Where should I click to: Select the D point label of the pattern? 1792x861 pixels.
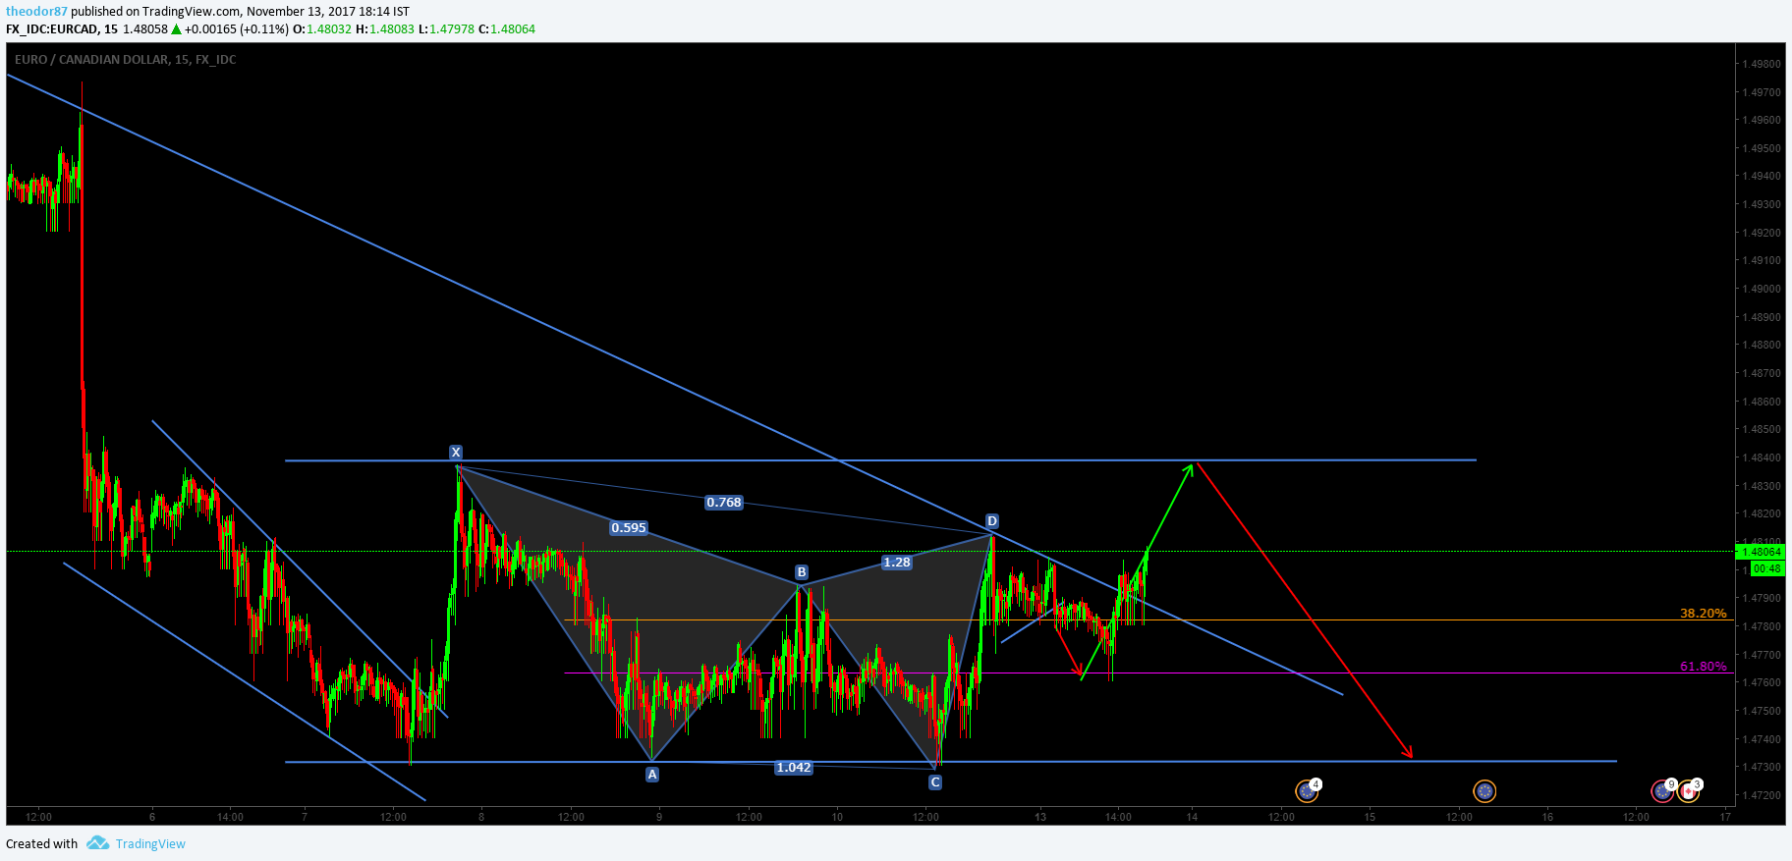tap(992, 521)
